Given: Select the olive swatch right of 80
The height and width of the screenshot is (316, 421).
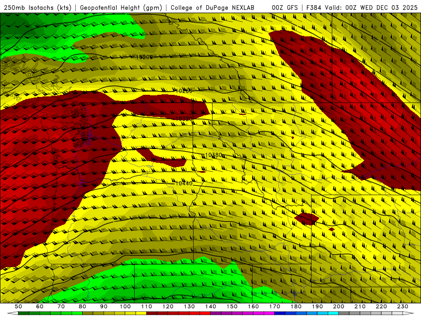Looking at the screenshot, I should coord(88,313).
